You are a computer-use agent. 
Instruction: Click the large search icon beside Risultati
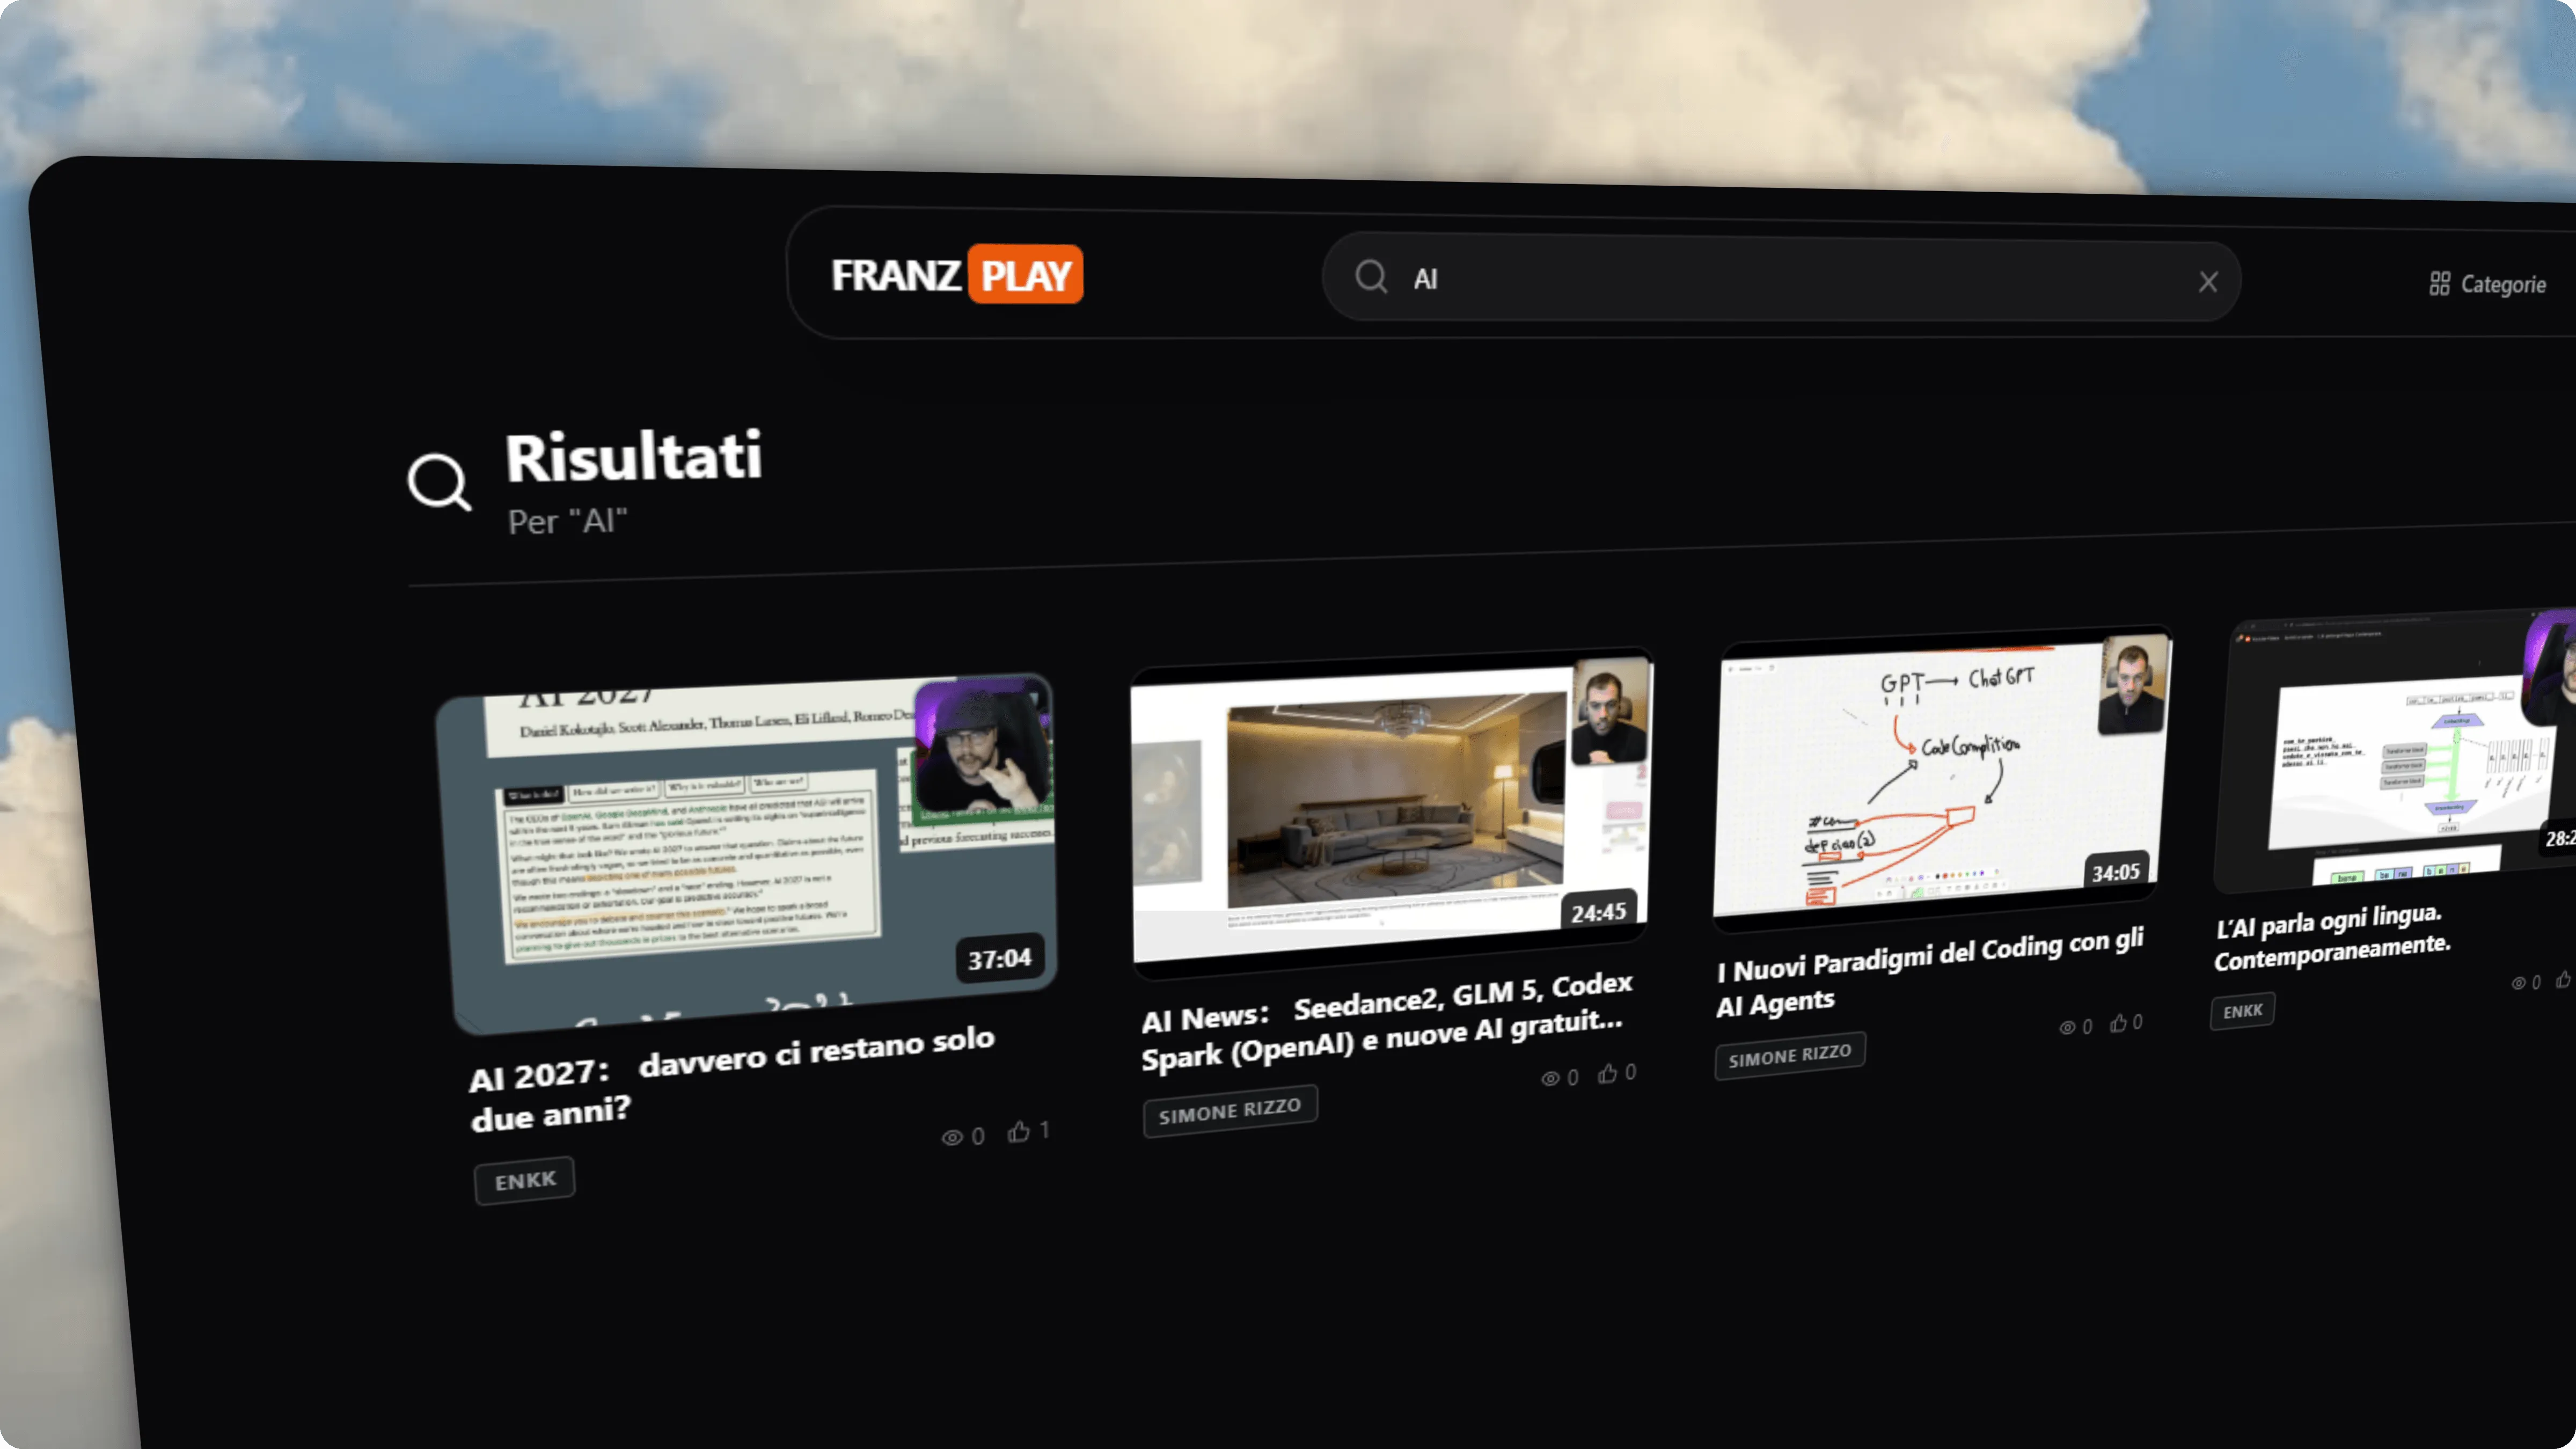tap(439, 482)
